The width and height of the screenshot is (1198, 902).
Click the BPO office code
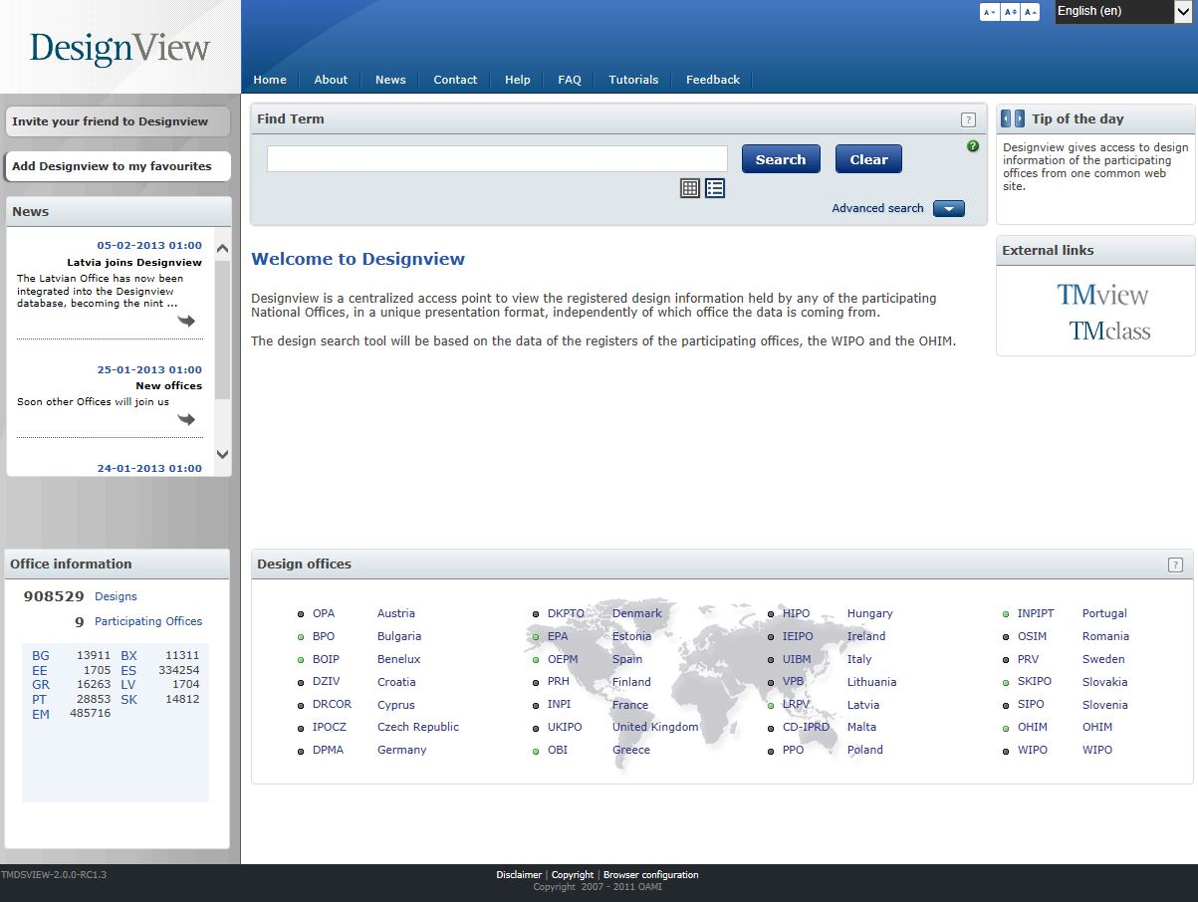click(x=324, y=636)
